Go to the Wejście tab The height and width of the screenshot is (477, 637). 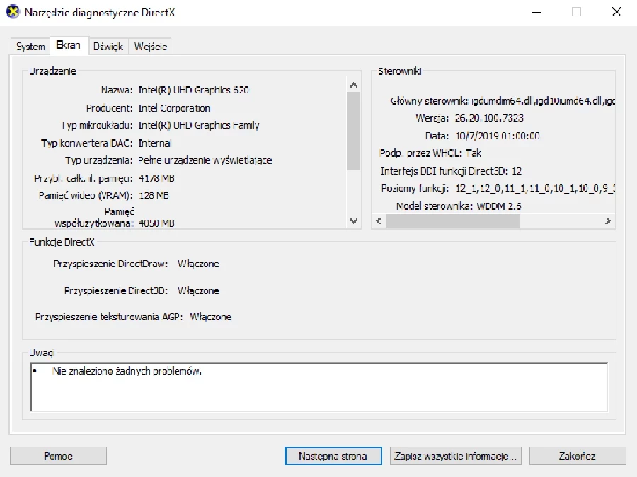pos(151,47)
